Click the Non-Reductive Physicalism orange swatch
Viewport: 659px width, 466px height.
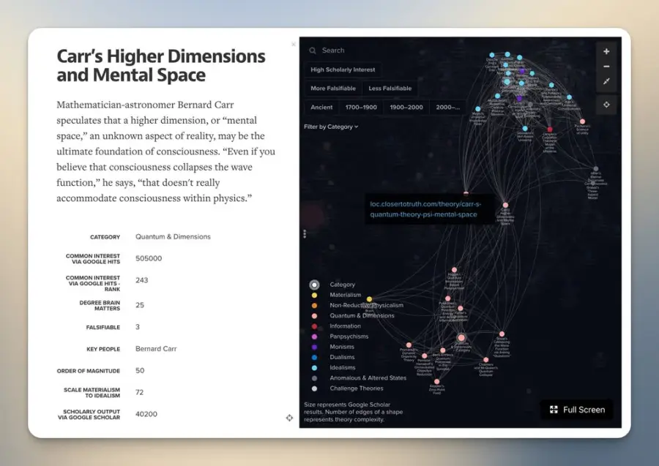tap(314, 306)
